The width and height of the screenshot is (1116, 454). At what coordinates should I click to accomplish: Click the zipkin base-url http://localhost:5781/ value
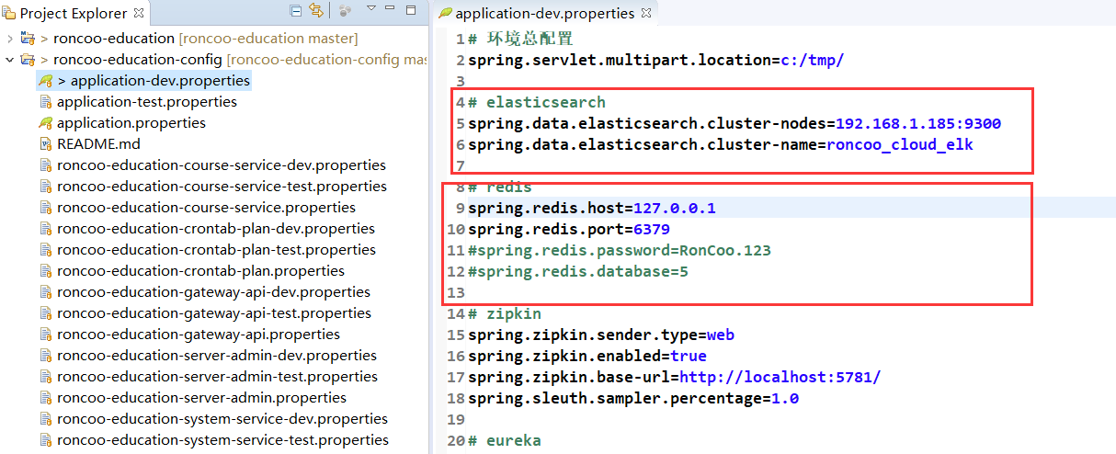click(780, 377)
